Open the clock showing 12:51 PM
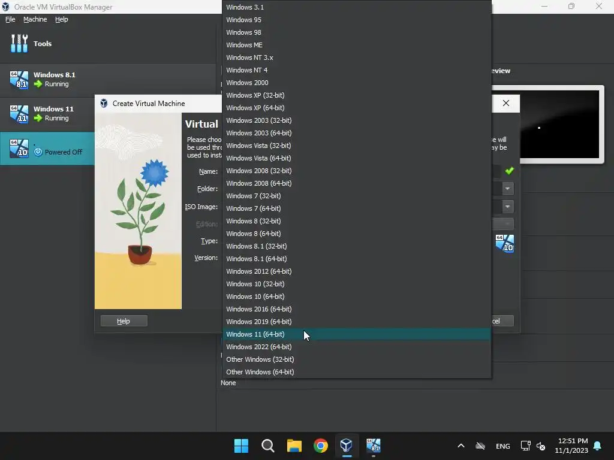Screen dimensions: 614x460 click(x=571, y=446)
